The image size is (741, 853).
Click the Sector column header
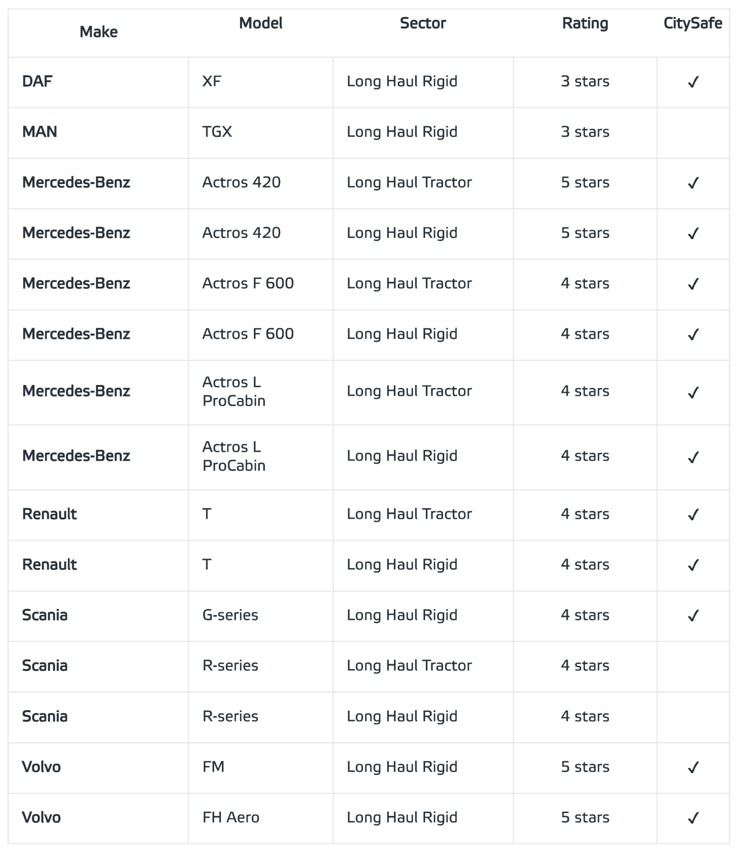coord(422,23)
